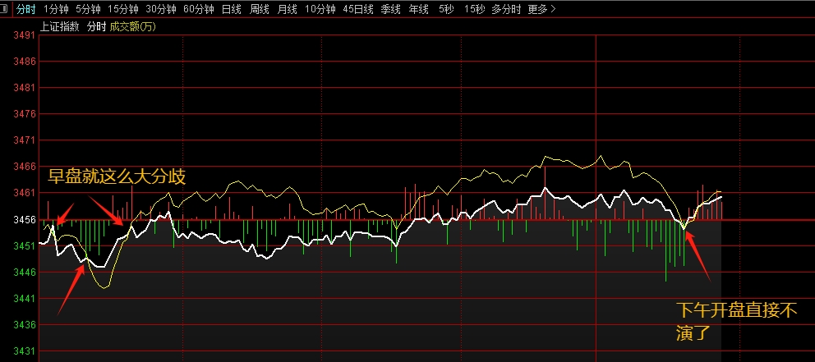
Task: Switch to the 5分钟 period
Action: [88, 9]
